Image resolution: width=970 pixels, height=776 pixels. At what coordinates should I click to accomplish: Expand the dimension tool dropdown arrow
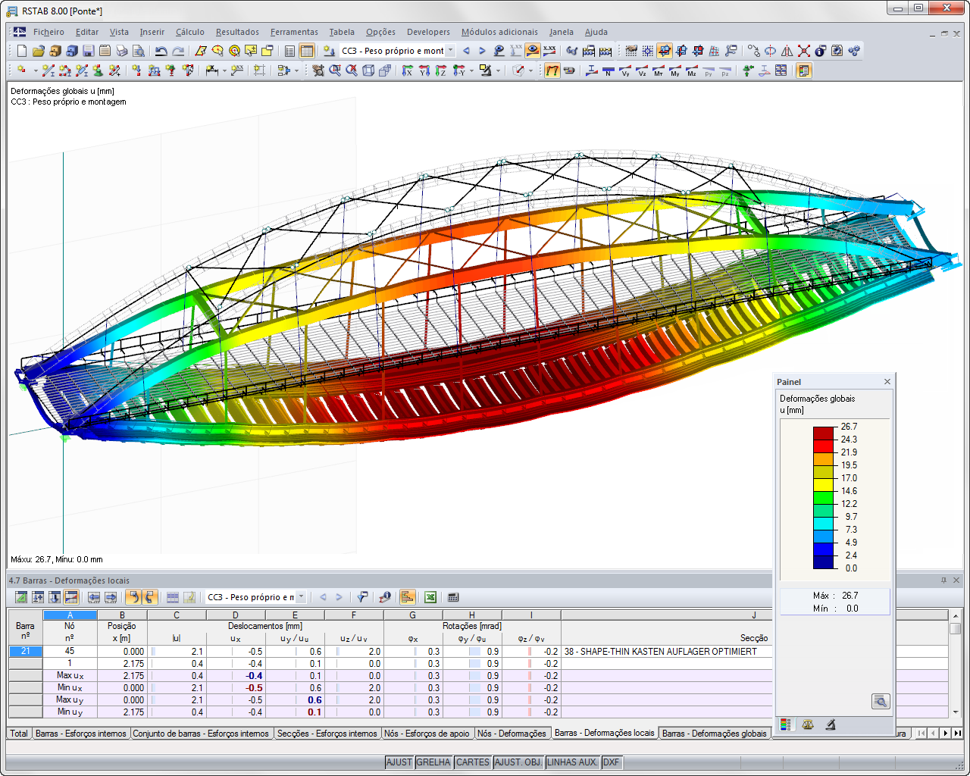226,70
